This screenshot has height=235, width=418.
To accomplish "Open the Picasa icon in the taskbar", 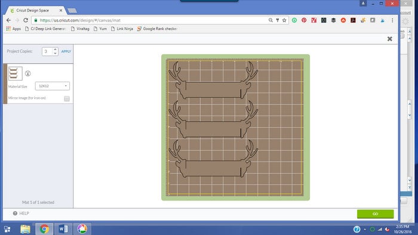I will pos(82,228).
